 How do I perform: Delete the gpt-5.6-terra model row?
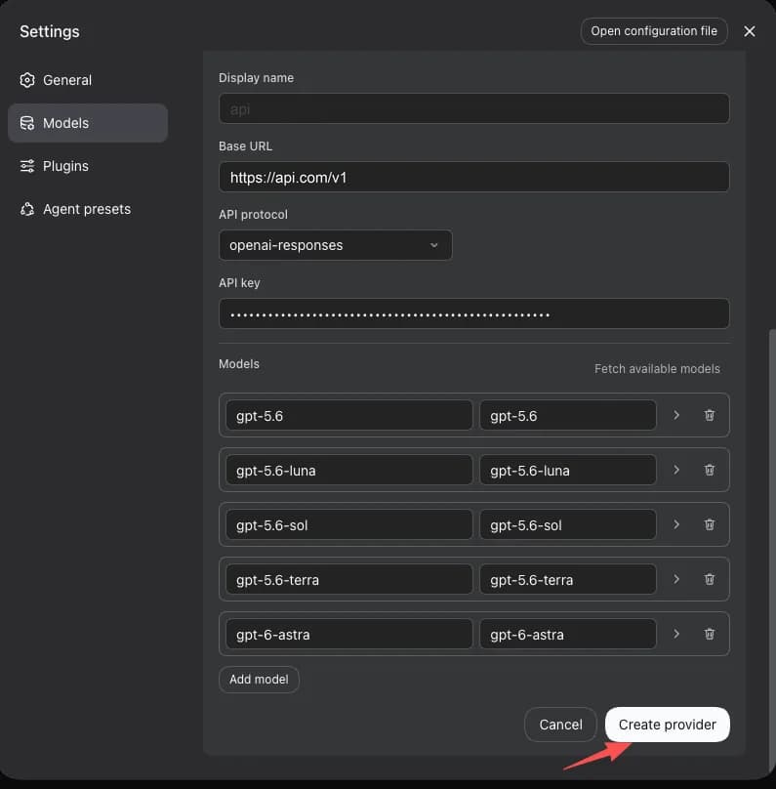[x=709, y=579]
